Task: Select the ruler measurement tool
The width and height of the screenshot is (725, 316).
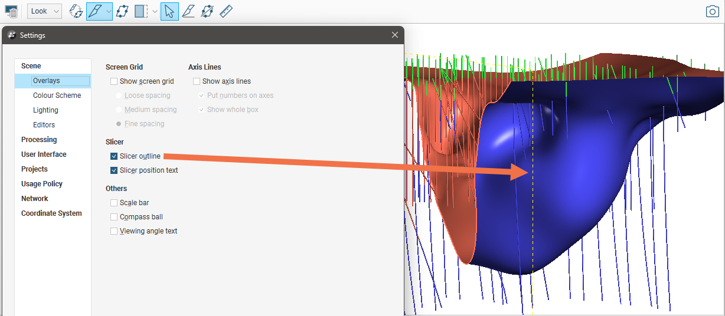Action: 226,11
